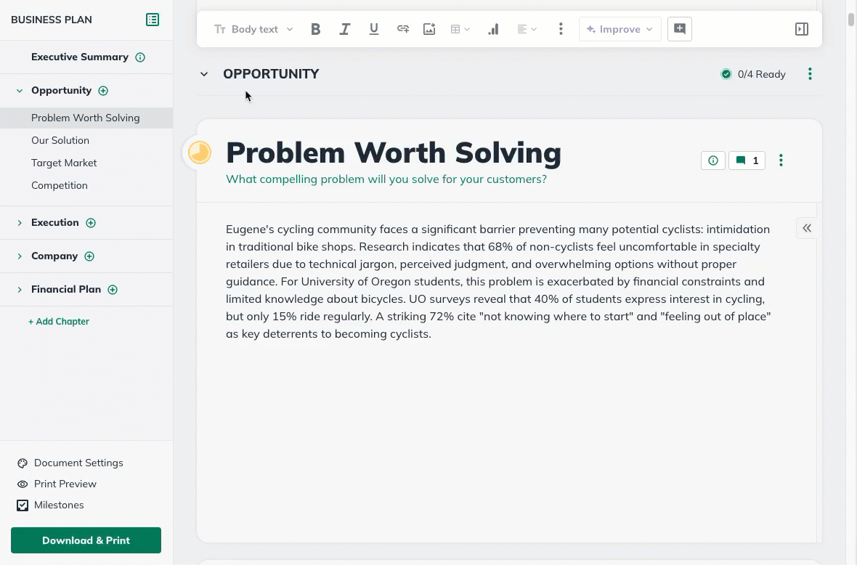Click the Download & Print button

[x=86, y=540]
